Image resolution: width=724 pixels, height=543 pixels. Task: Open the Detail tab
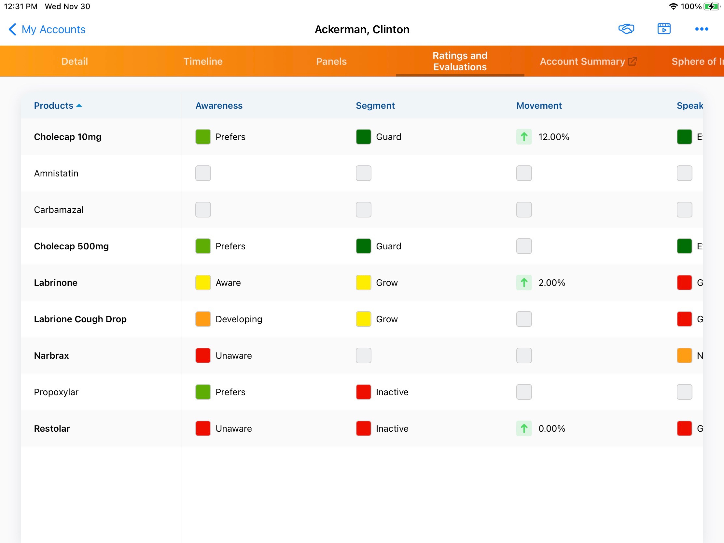[x=75, y=61]
